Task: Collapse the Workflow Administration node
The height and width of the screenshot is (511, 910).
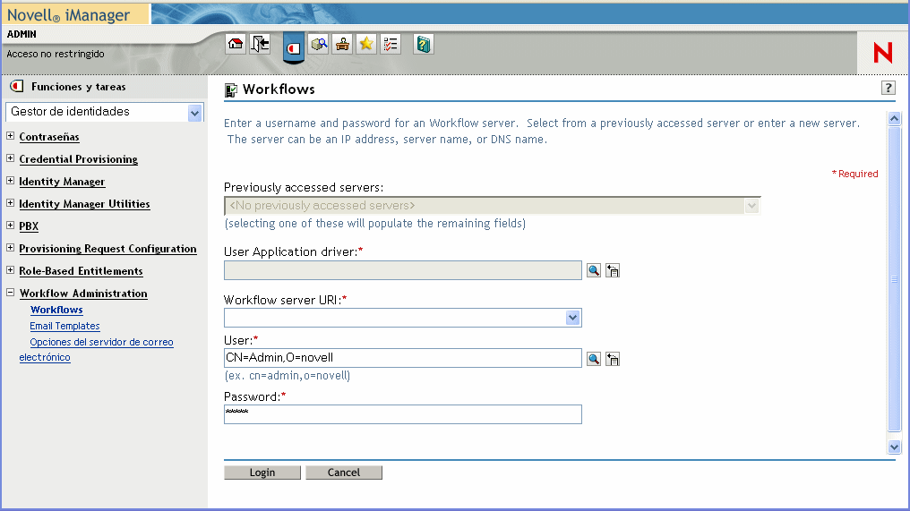Action: click(x=11, y=293)
